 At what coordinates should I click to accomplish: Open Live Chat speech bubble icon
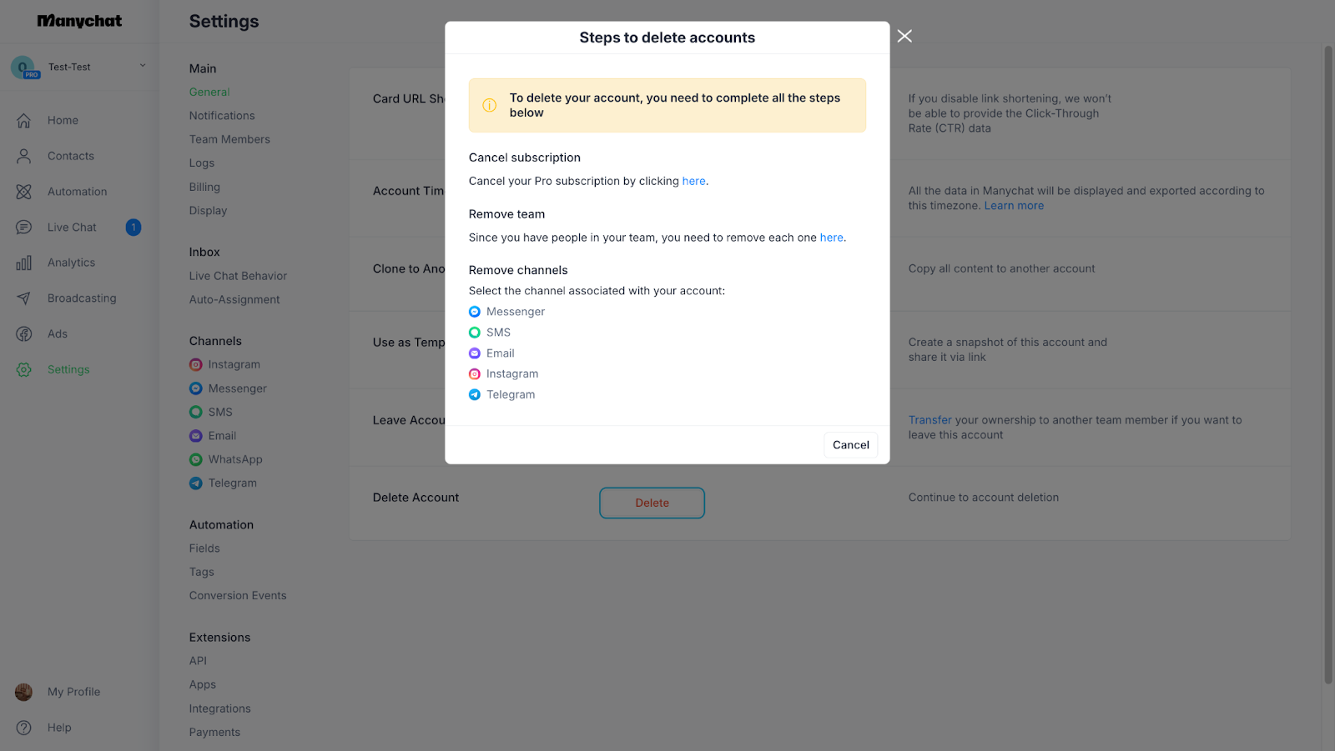tap(23, 228)
